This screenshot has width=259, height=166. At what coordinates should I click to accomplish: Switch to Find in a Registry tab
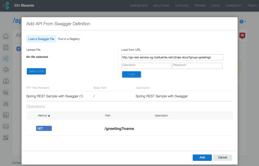pyautogui.click(x=69, y=39)
